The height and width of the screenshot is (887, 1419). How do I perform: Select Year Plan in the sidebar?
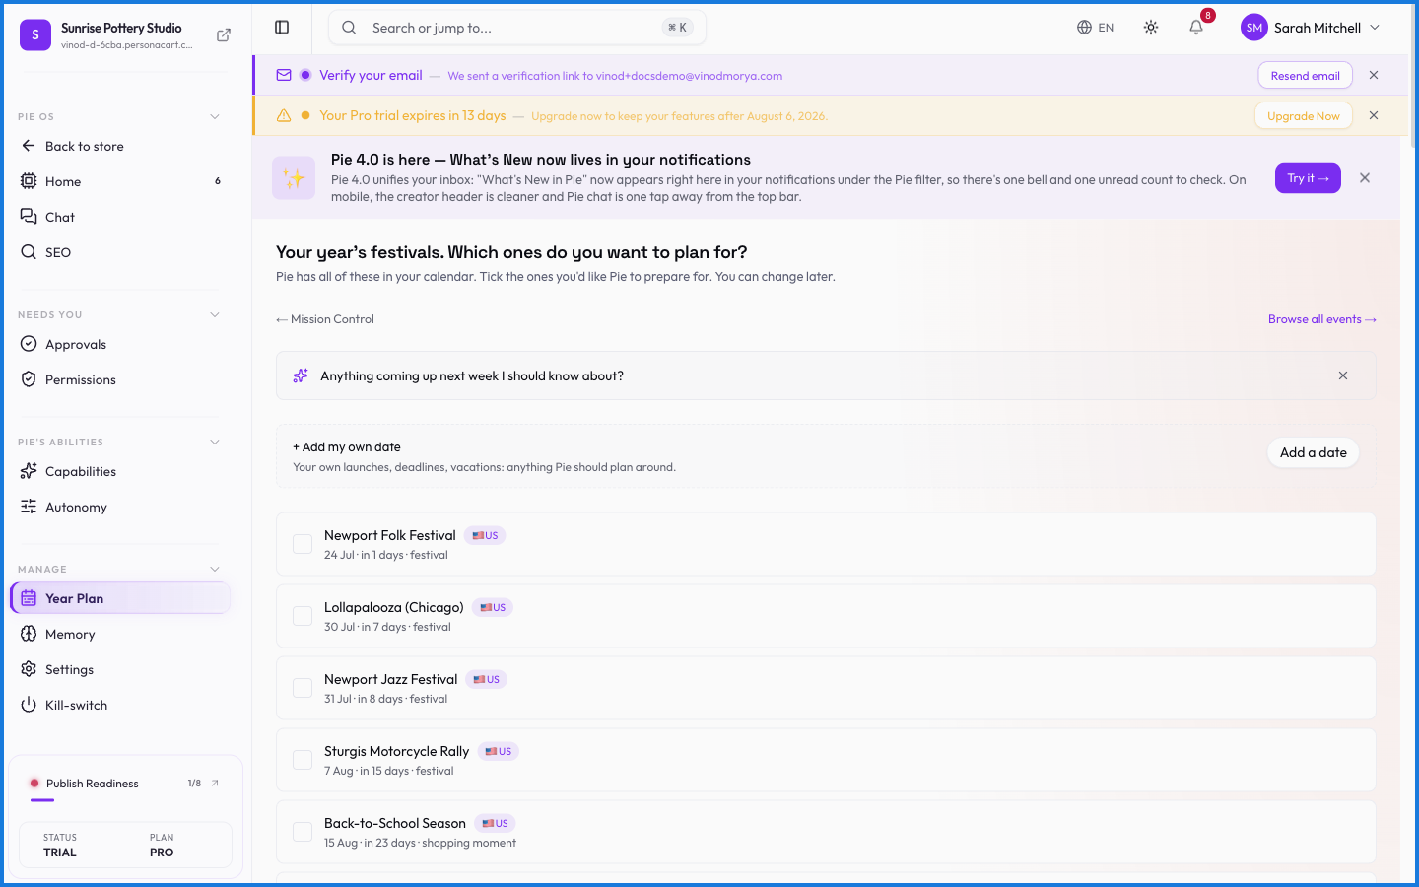click(x=120, y=598)
